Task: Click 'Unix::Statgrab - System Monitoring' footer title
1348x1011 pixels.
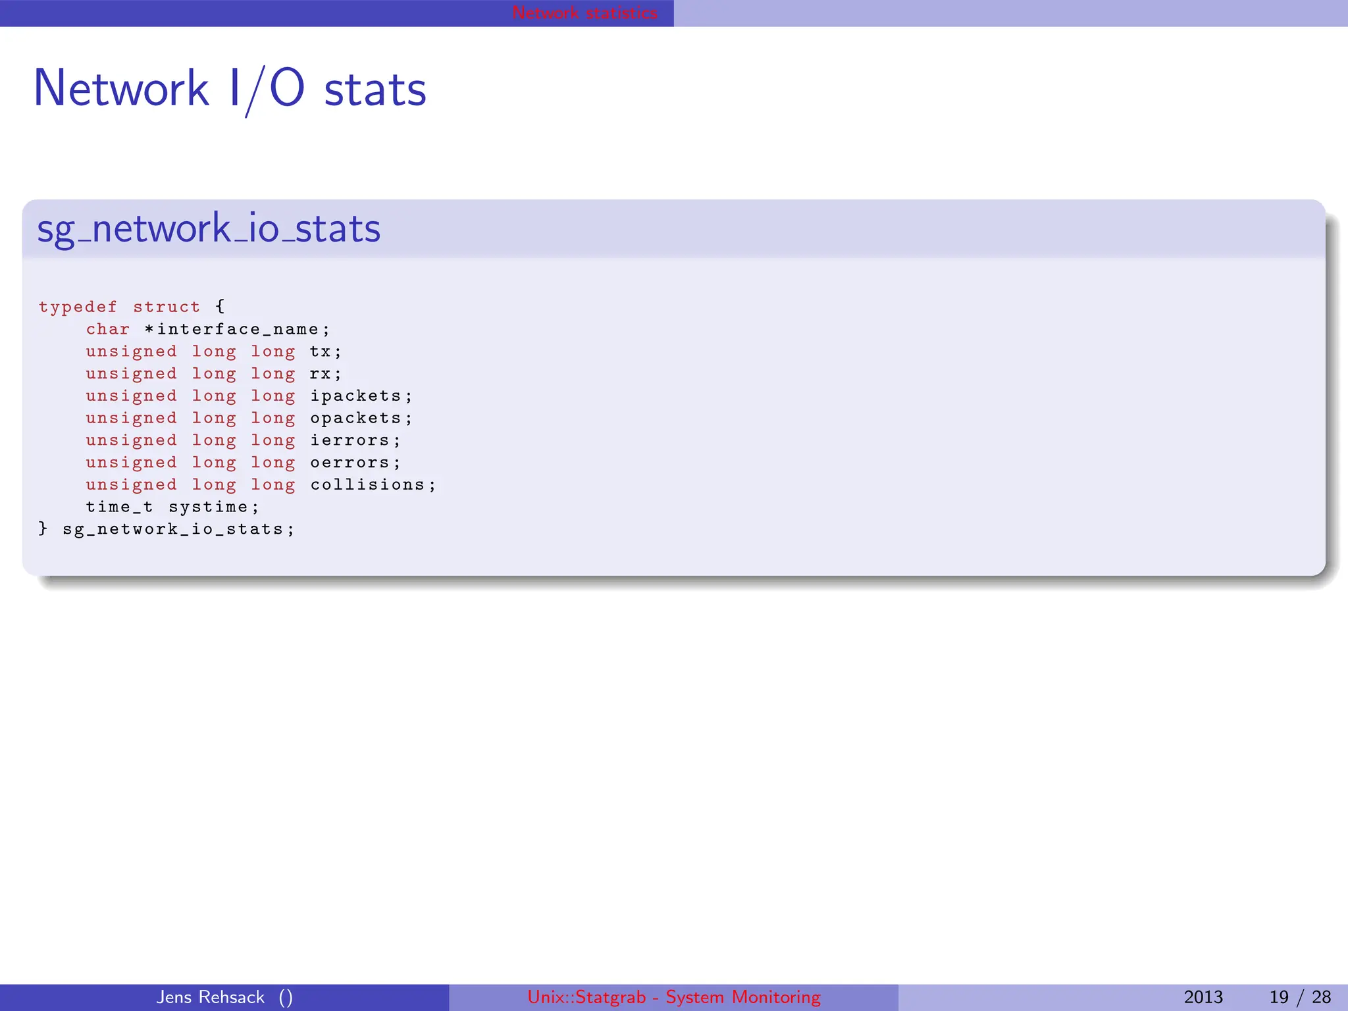Action: click(x=674, y=997)
